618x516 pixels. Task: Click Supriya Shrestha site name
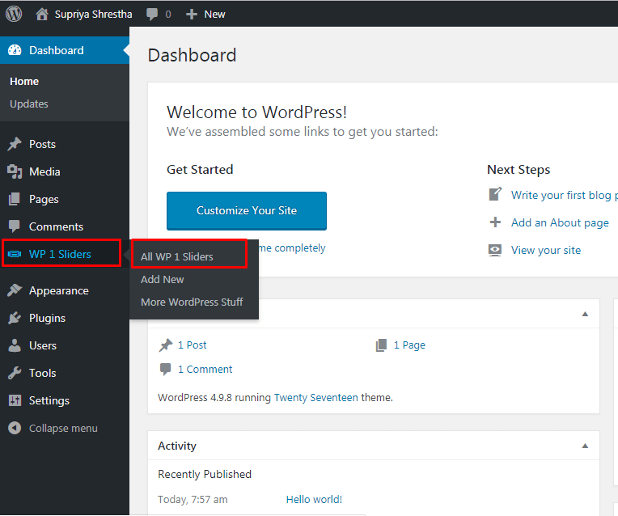93,15
